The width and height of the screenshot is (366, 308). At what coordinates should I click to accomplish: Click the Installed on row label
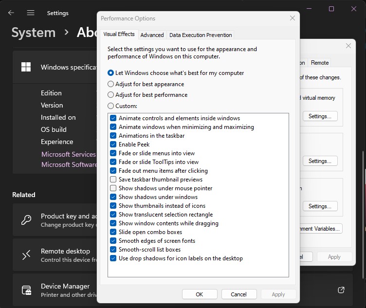[x=58, y=117]
